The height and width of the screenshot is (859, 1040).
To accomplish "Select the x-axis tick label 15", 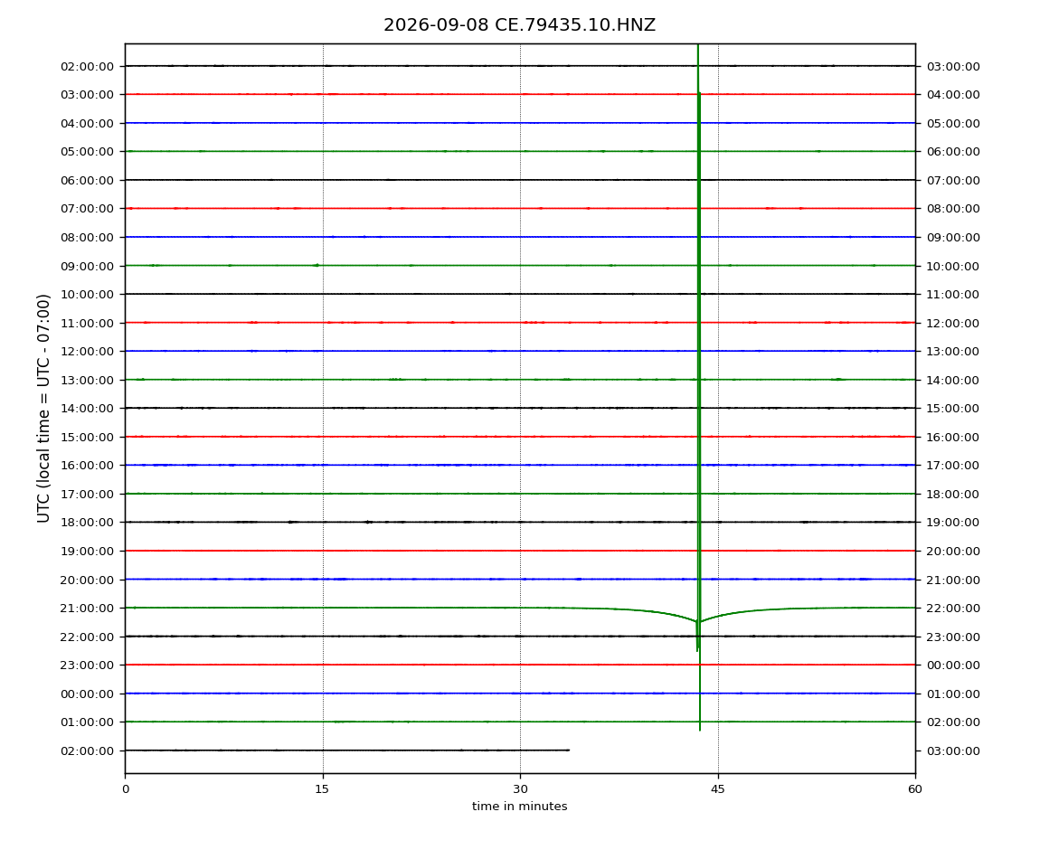I will point(322,789).
